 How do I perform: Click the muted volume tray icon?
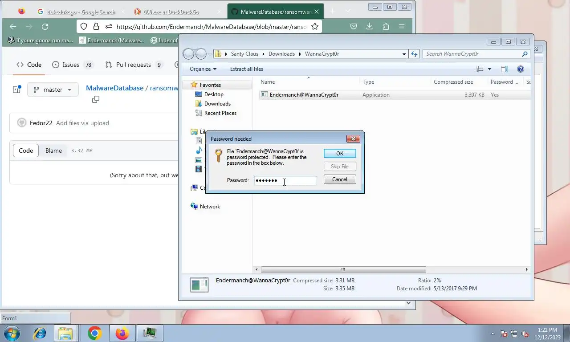[x=525, y=334]
